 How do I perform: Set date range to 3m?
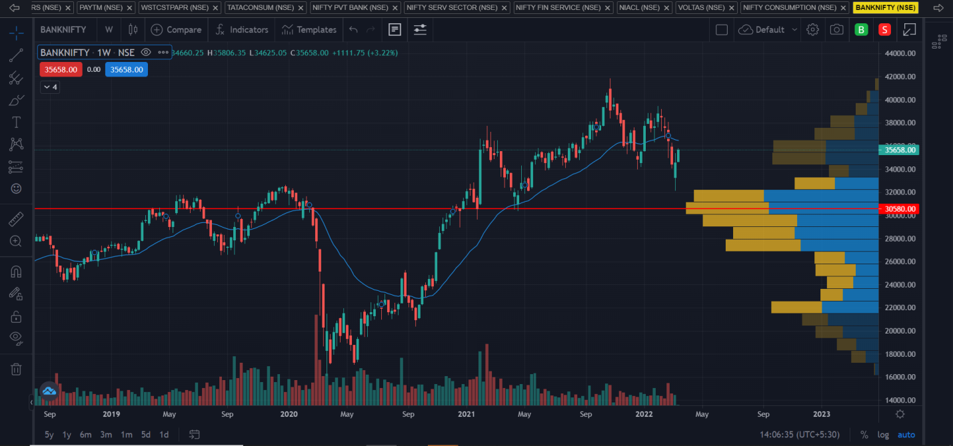point(106,435)
